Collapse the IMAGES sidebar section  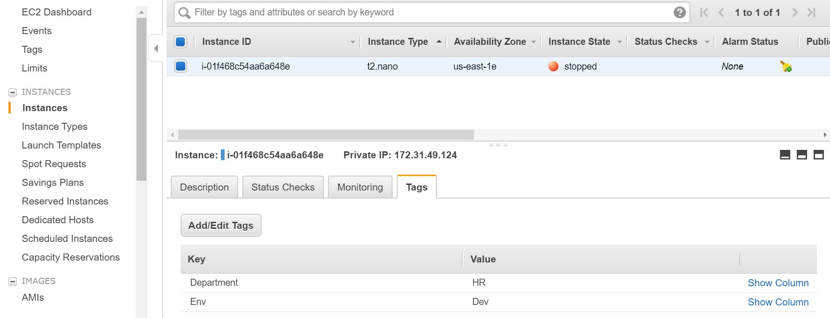click(13, 282)
